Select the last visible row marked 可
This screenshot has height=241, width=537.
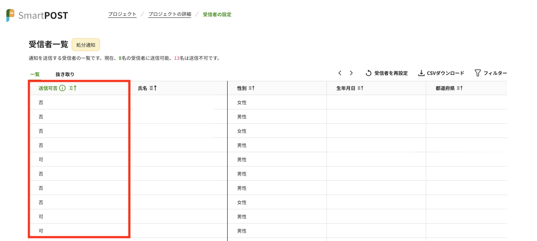41,231
